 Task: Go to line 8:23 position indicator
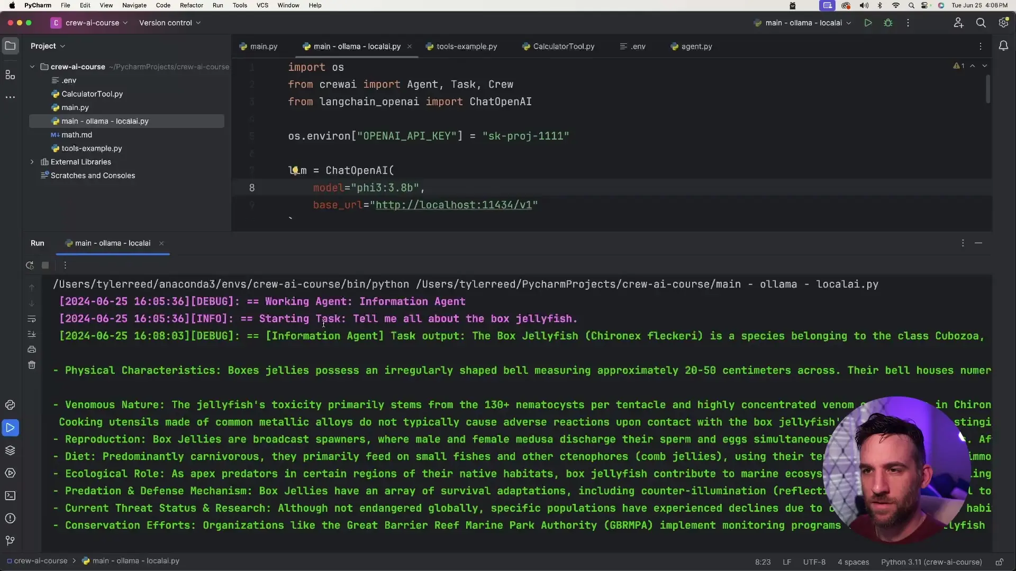pos(763,562)
